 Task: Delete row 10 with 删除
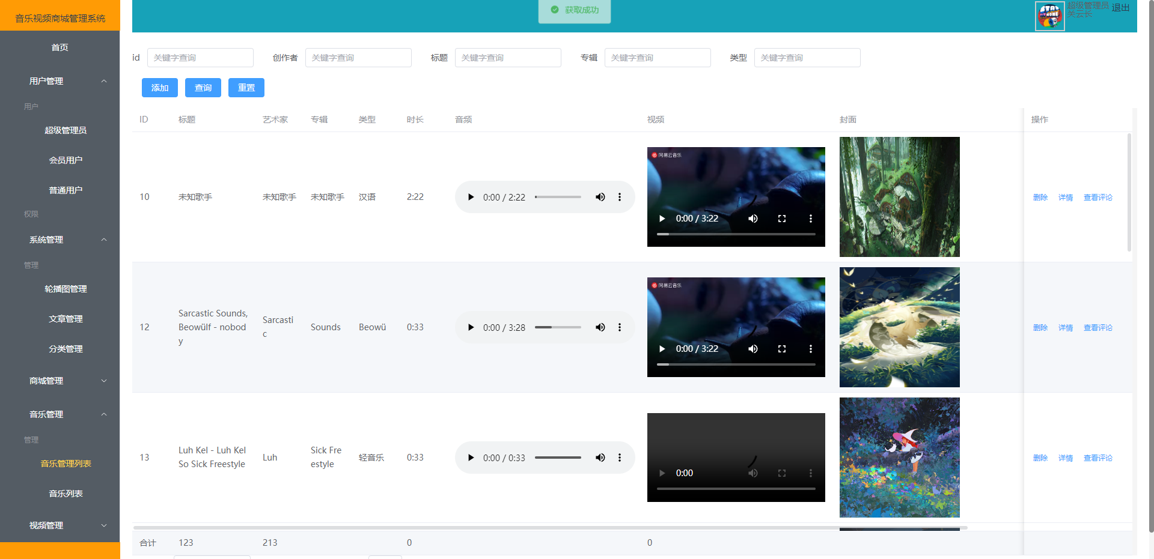1040,198
